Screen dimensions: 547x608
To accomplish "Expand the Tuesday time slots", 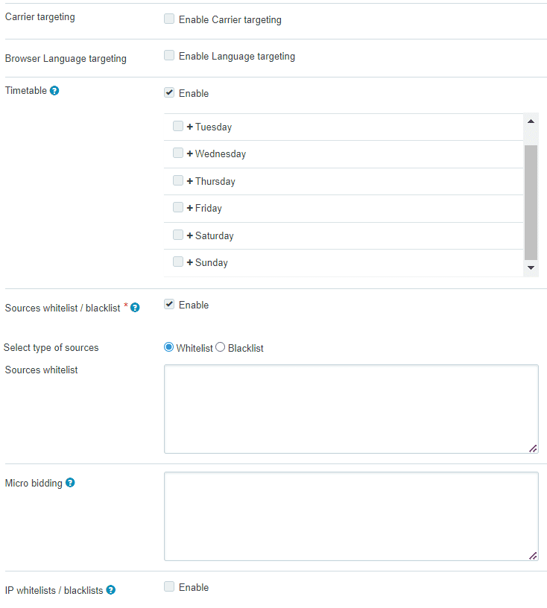I will tap(190, 127).
